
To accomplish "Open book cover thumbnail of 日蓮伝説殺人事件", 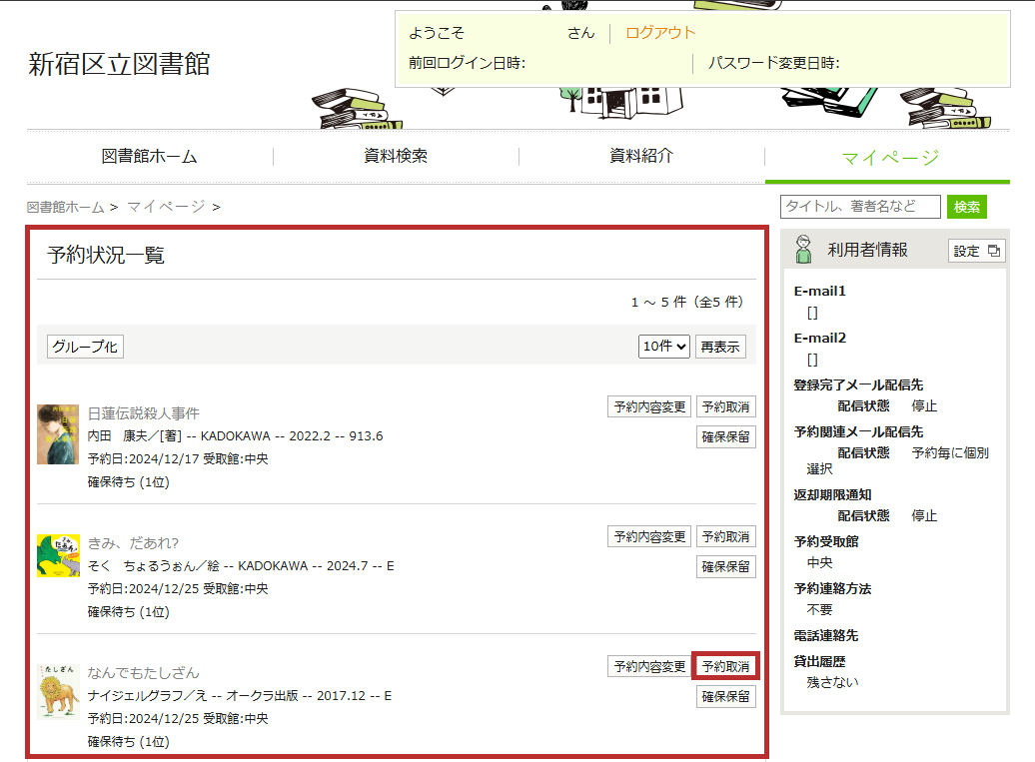I will 58,434.
